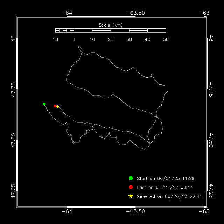This screenshot has height=224, width=224.
Task: Click the yellow star in legend
Action: point(131,196)
